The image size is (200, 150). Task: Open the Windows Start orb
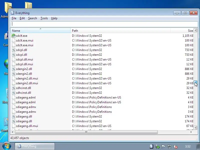(7, 146)
